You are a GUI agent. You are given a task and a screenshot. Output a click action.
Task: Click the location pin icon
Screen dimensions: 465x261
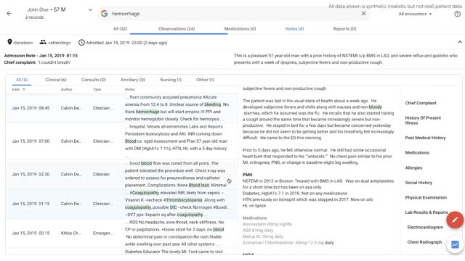pyautogui.click(x=9, y=42)
